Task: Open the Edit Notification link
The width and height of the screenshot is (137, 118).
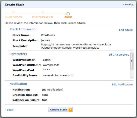Action: tap(122, 84)
